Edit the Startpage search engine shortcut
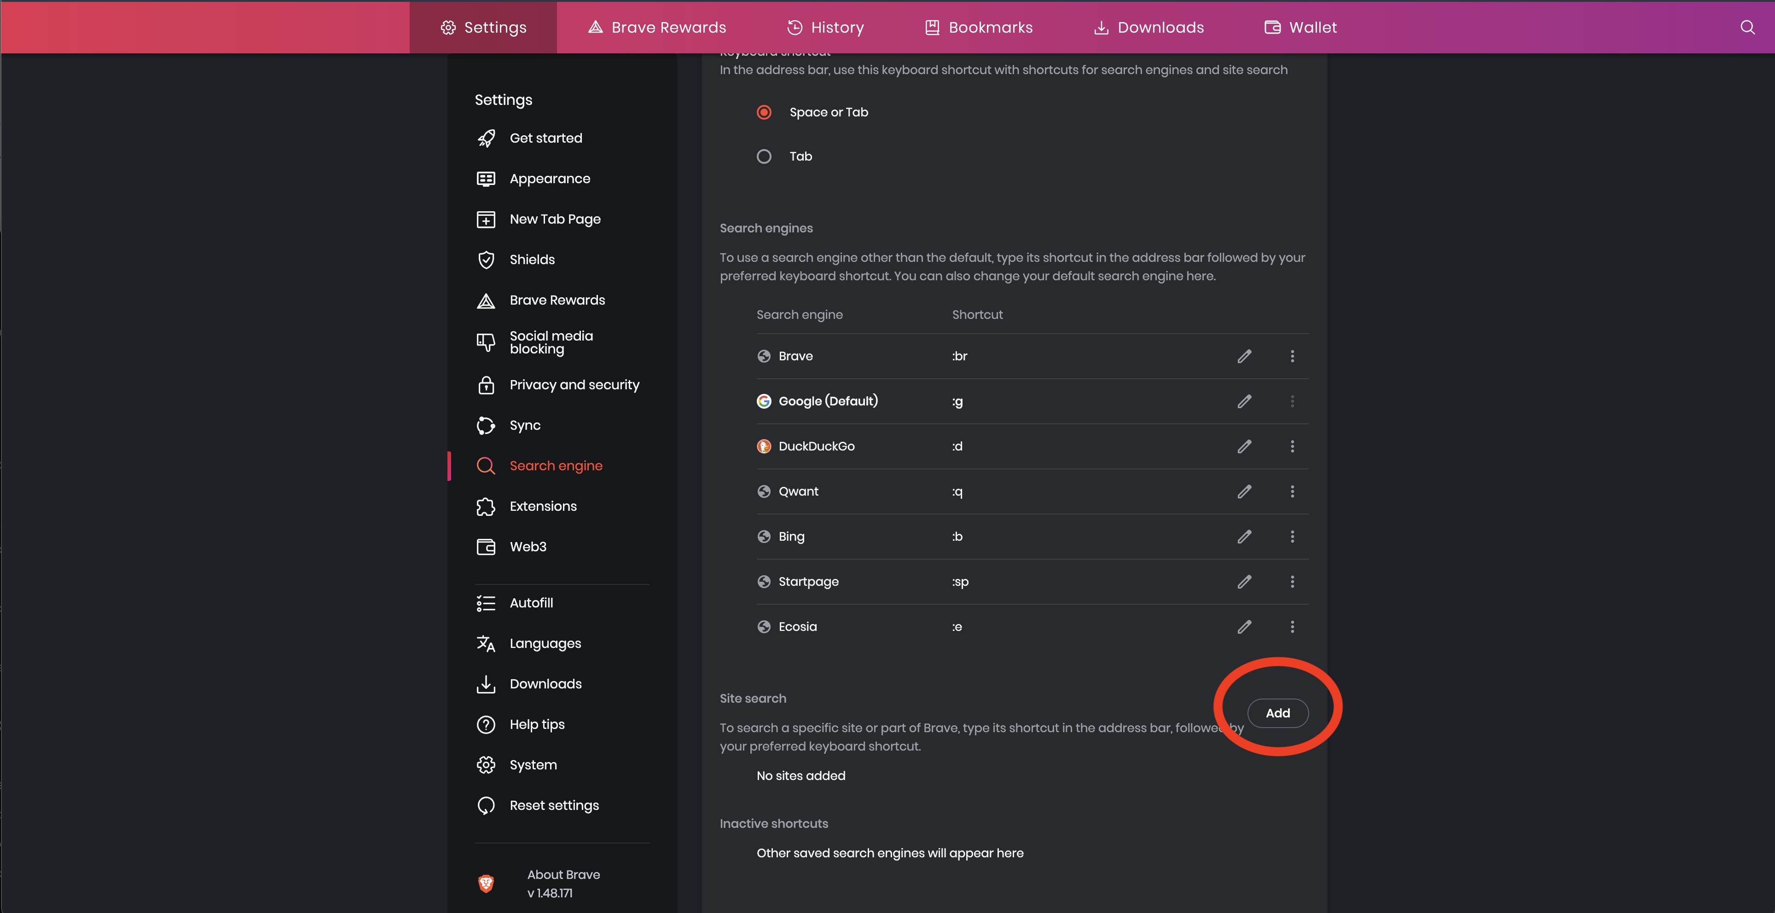Image resolution: width=1775 pixels, height=913 pixels. [1244, 582]
